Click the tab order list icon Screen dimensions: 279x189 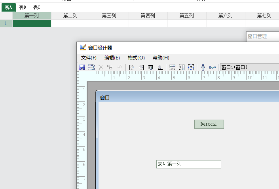pyautogui.click(x=91, y=67)
